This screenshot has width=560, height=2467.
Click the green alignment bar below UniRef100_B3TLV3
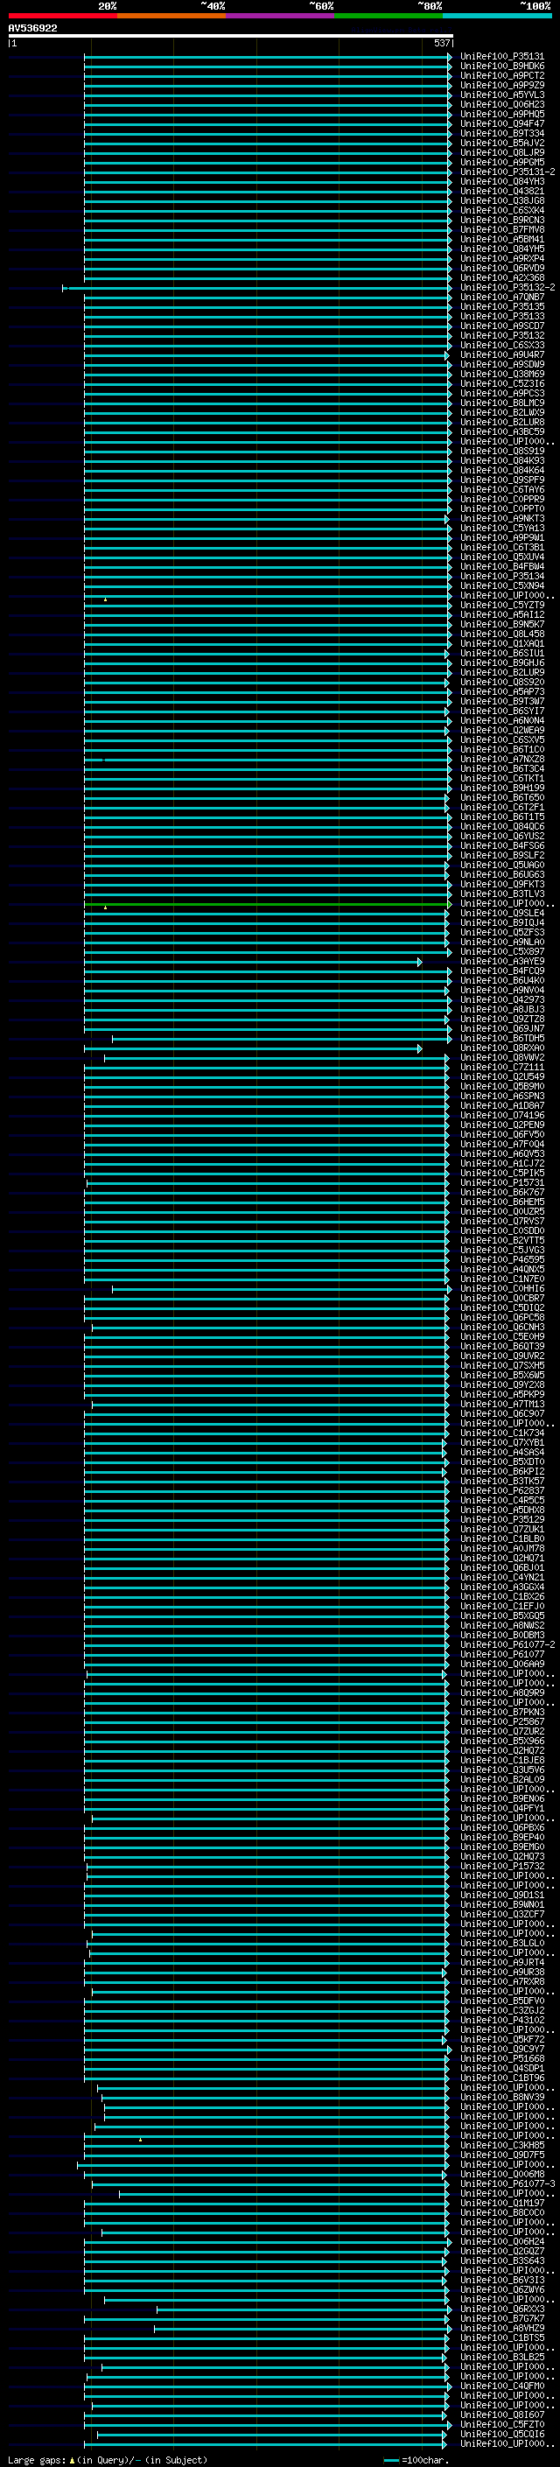(267, 904)
